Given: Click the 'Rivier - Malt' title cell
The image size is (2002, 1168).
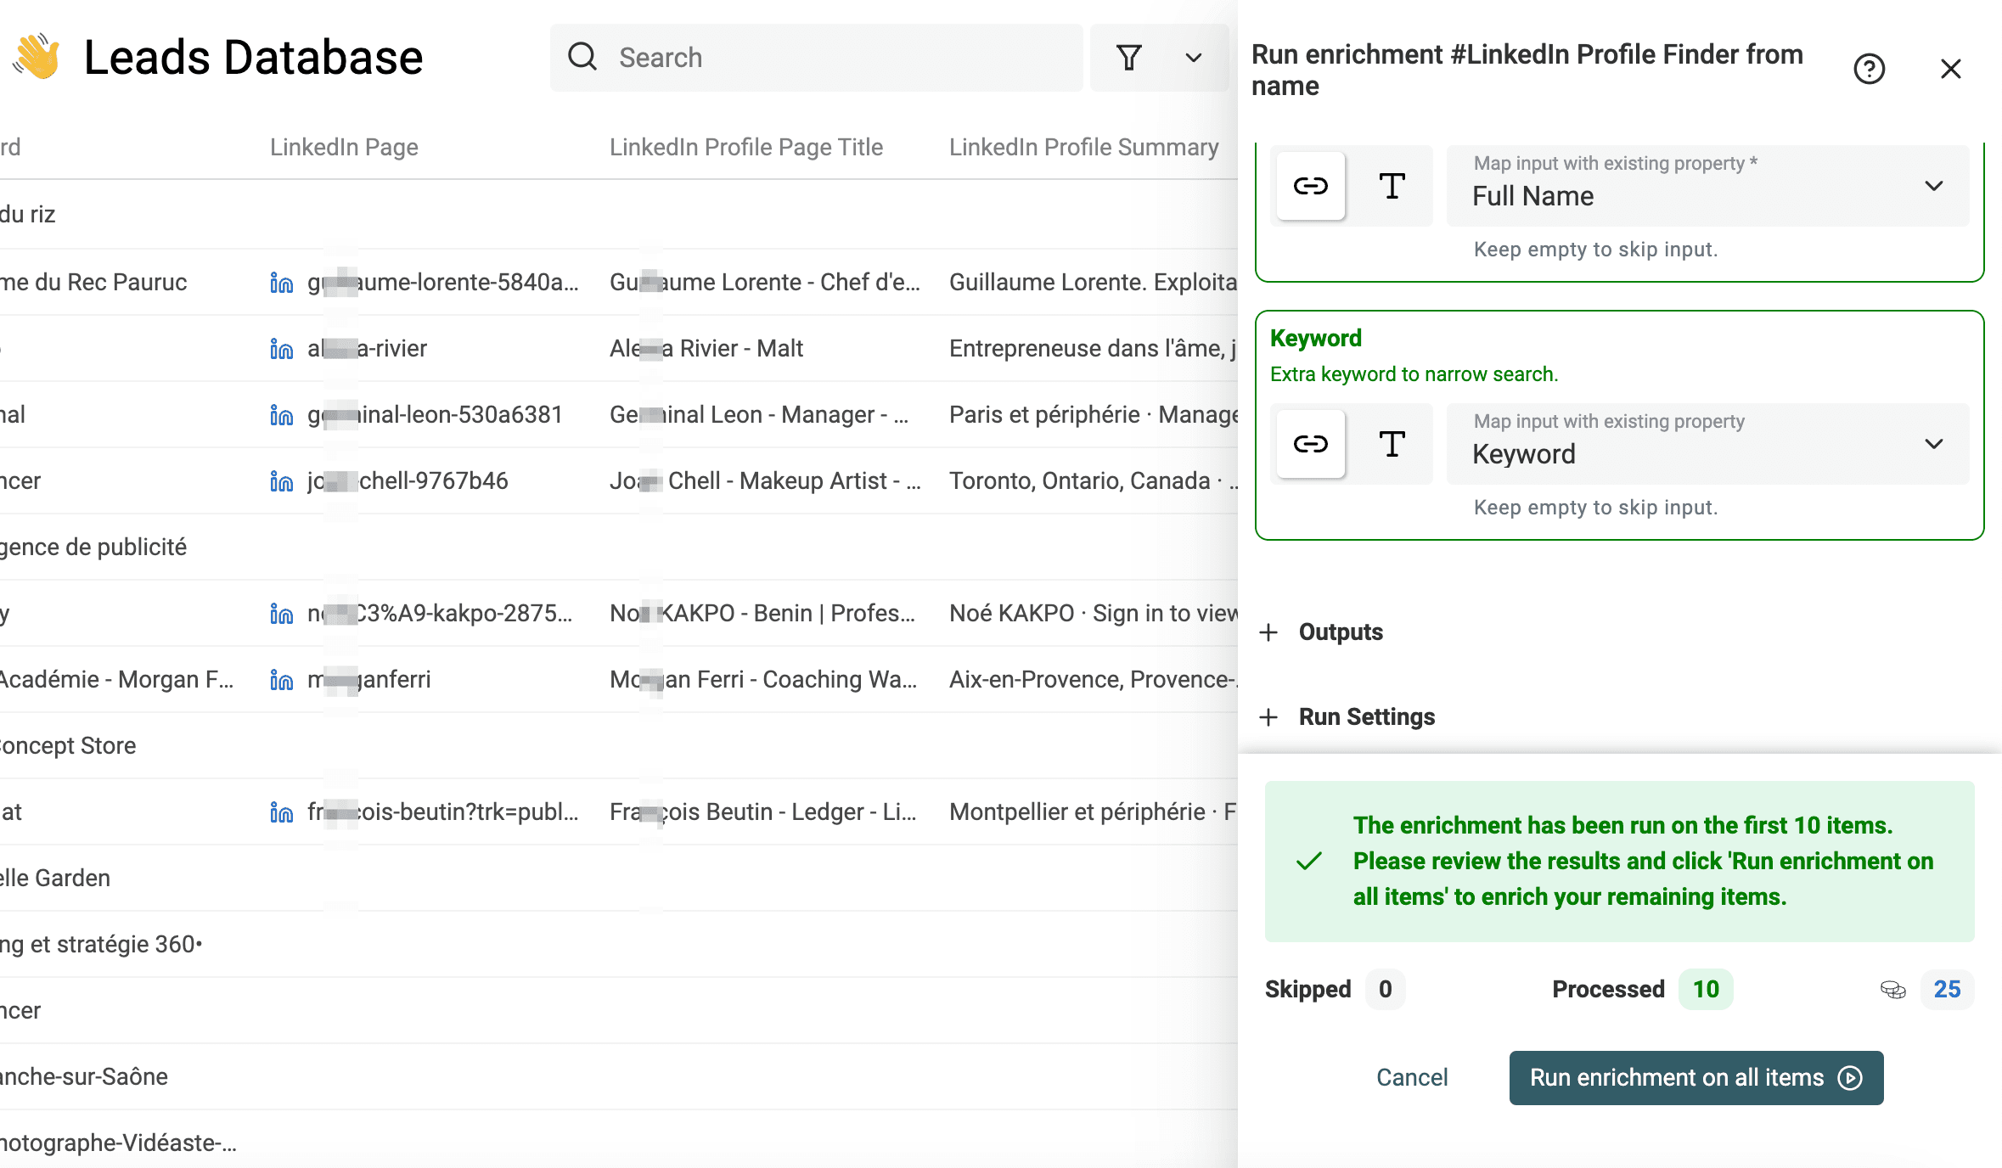Looking at the screenshot, I should pos(706,349).
